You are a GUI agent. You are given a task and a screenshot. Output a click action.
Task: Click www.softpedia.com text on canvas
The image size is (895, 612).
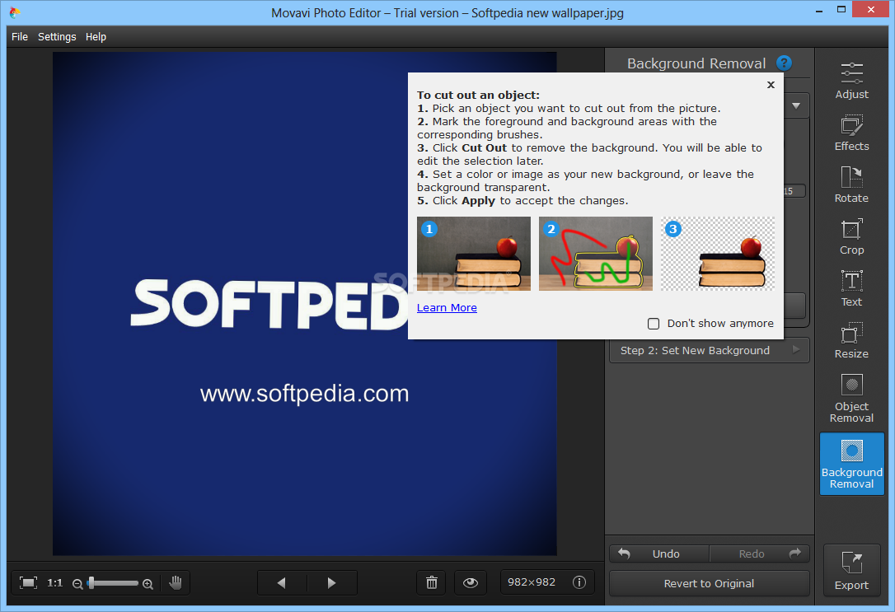304,394
